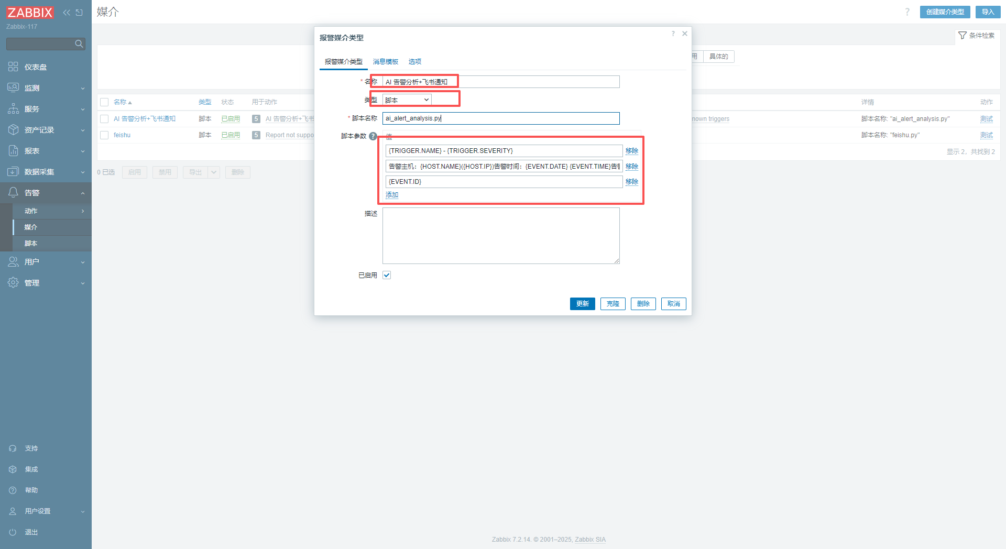Collapse the 告警 alerts menu
This screenshot has width=1006, height=549.
[46, 193]
